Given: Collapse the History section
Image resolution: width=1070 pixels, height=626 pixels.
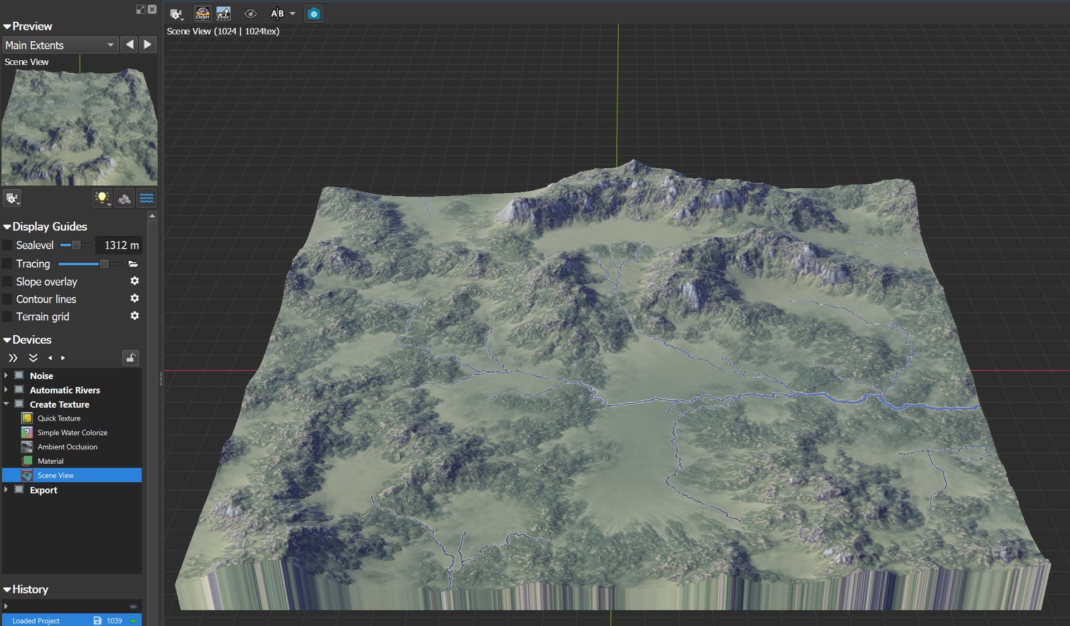Looking at the screenshot, I should pos(7,589).
